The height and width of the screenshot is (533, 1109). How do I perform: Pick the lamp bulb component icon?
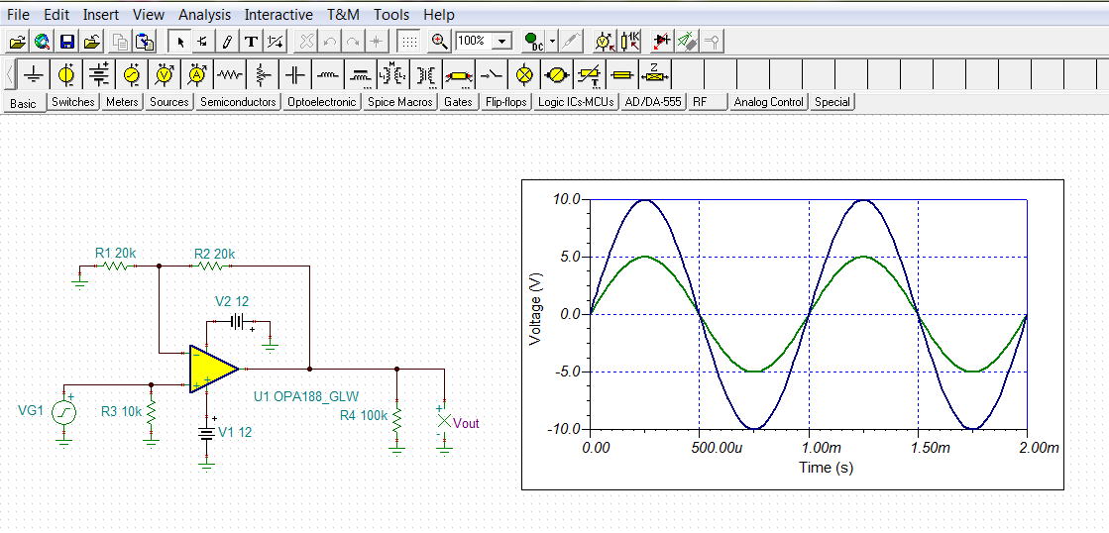[524, 74]
